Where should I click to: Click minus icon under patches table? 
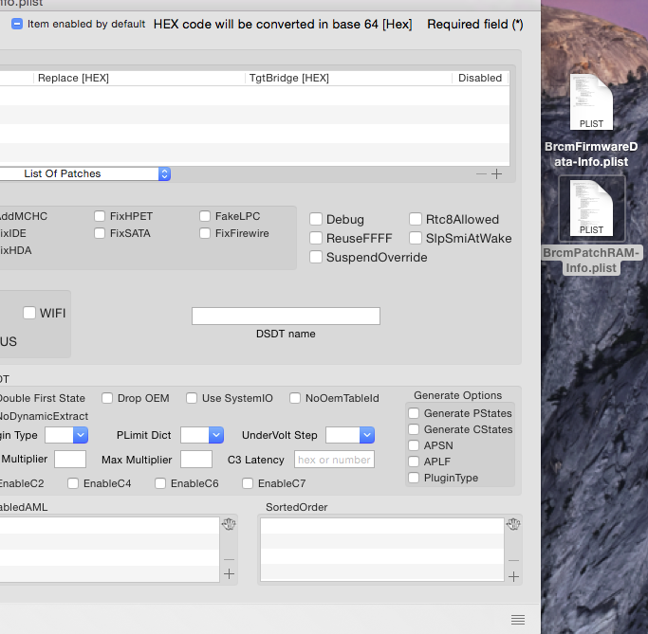(481, 174)
